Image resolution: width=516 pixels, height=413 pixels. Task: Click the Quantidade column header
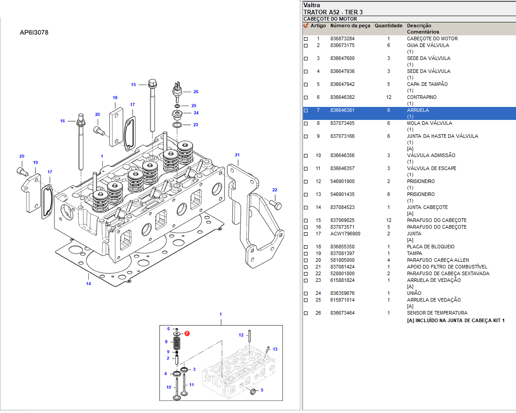(388, 26)
